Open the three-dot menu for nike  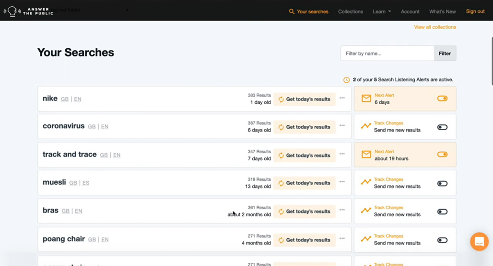(342, 98)
